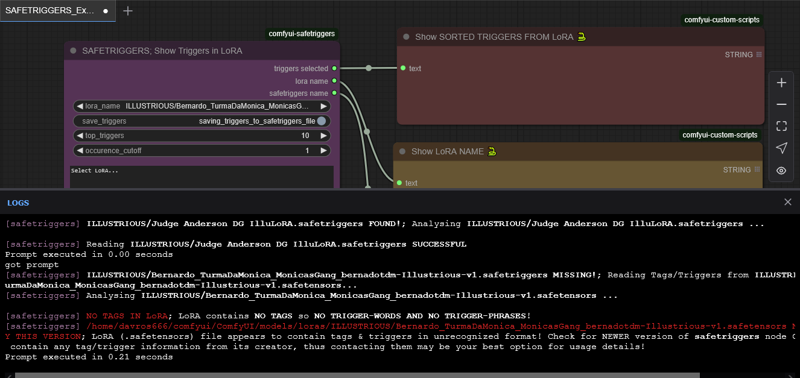
Task: Select previous LoRA with lora_name left arrow
Action: (79, 106)
